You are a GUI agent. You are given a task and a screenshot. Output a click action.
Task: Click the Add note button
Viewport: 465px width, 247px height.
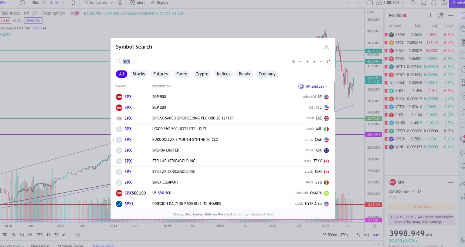[421, 207]
